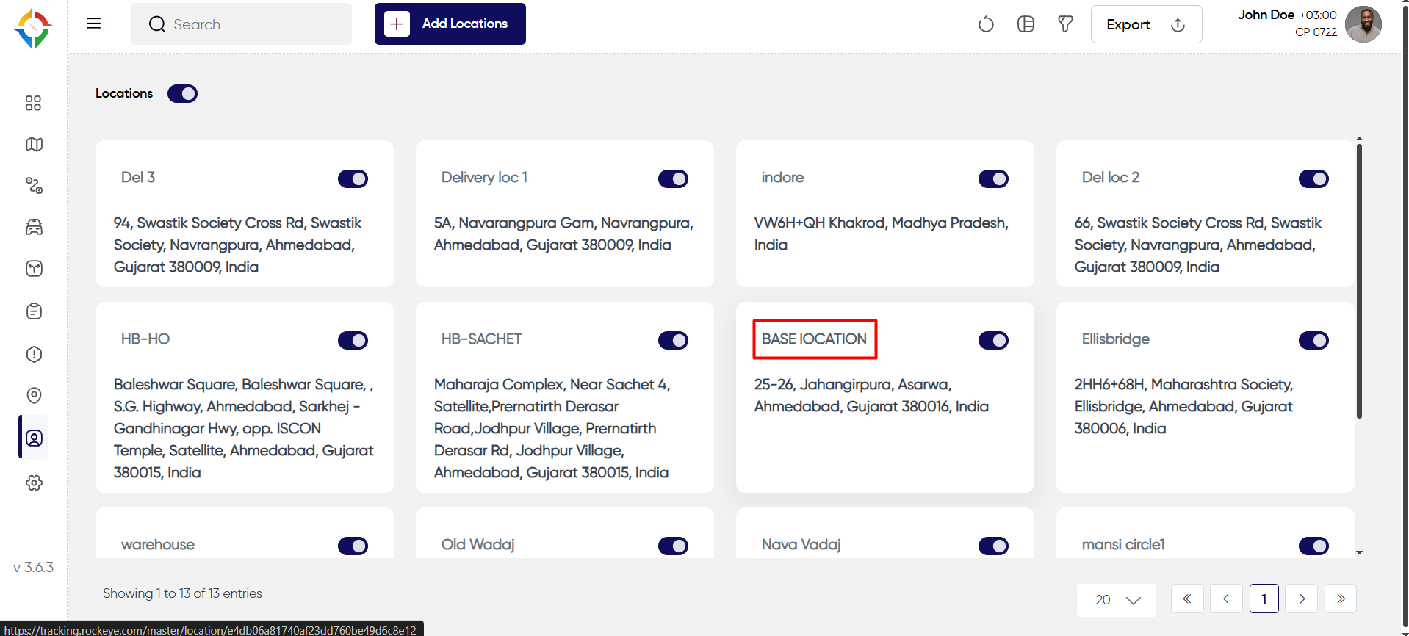Image resolution: width=1409 pixels, height=636 pixels.
Task: Select page 1 in pagination
Action: [x=1264, y=599]
